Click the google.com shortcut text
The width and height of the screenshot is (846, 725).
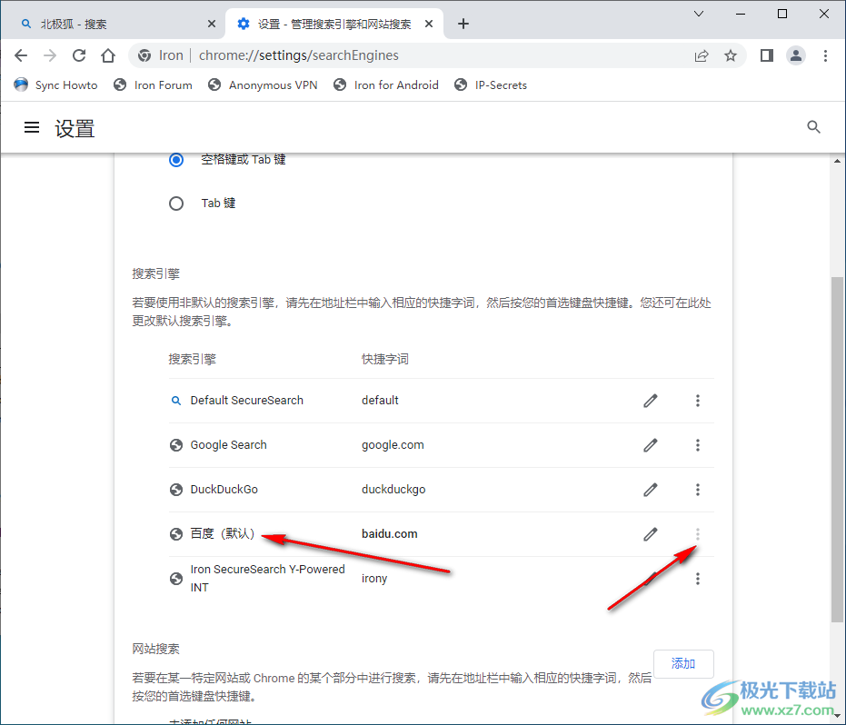tap(393, 445)
